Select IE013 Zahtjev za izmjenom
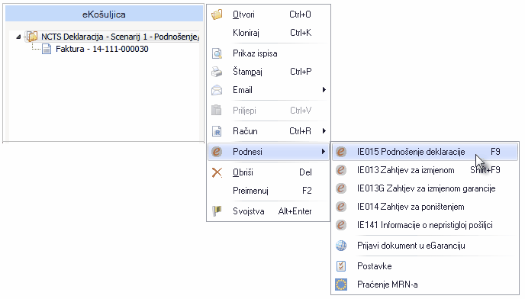The width and height of the screenshot is (525, 299). point(425,170)
